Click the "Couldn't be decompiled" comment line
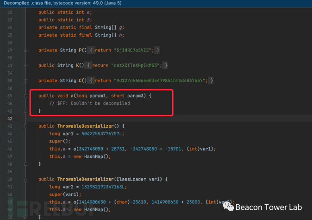 tap(90, 103)
